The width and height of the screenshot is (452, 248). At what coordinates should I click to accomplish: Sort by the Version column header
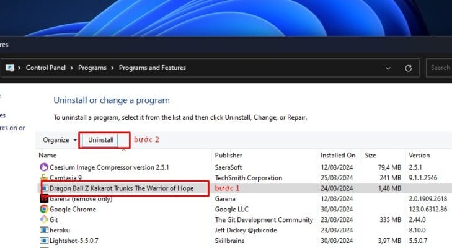coord(419,155)
